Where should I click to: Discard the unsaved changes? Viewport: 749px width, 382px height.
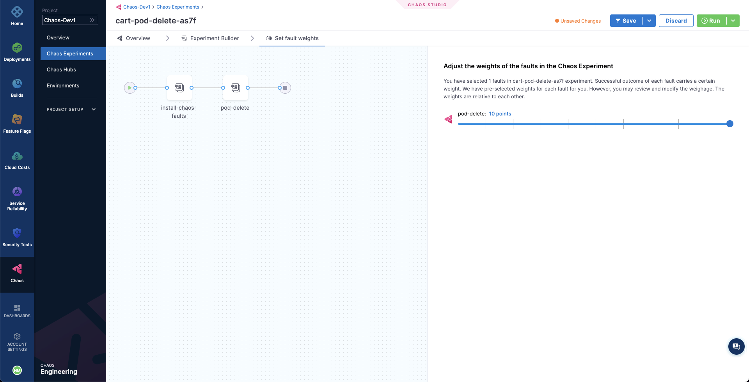(x=676, y=21)
